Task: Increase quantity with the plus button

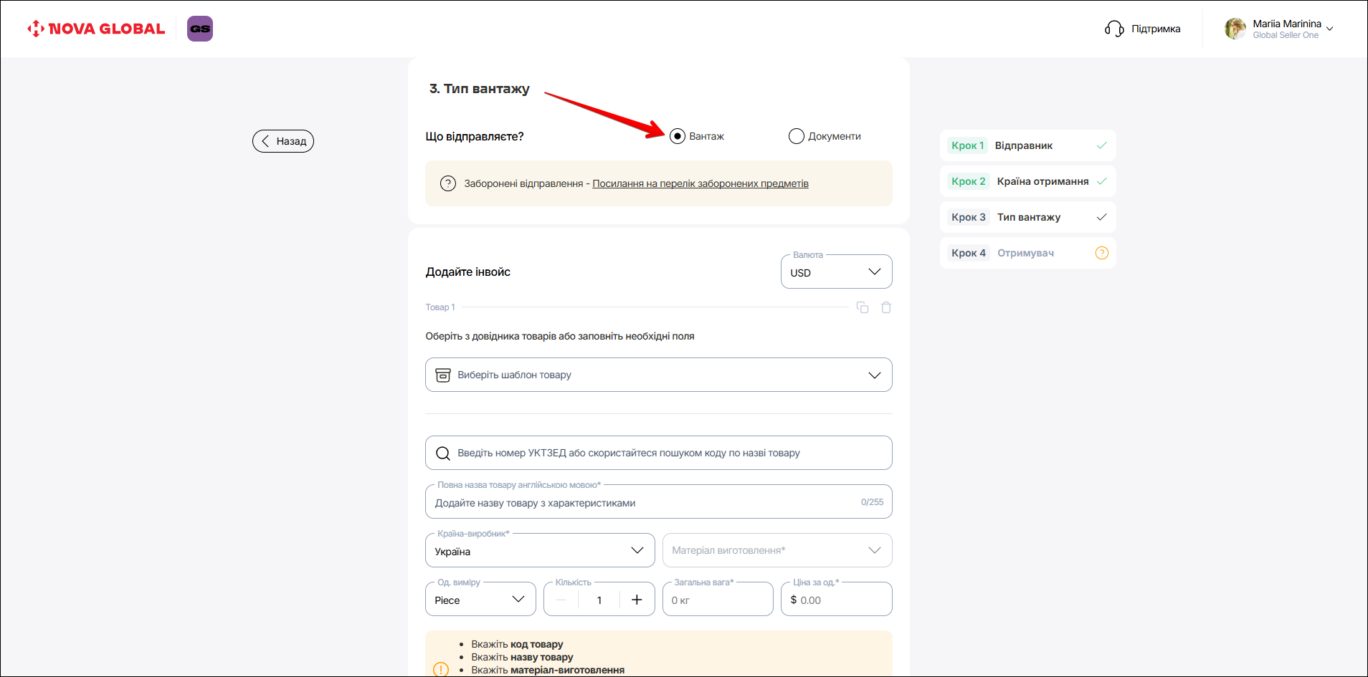Action: (x=637, y=600)
